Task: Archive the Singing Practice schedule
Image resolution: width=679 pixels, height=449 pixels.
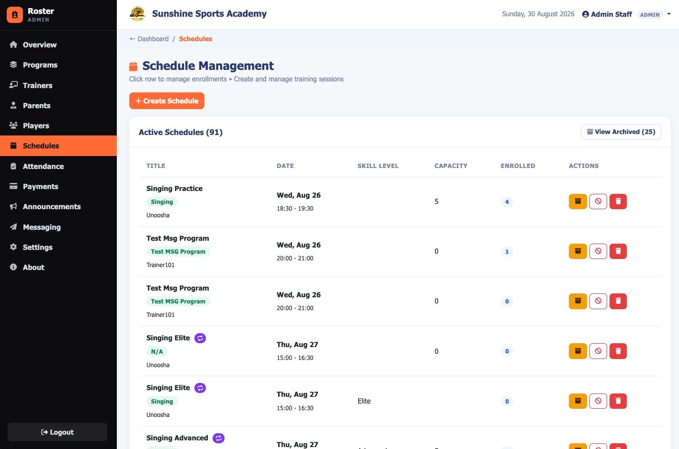Action: click(578, 202)
